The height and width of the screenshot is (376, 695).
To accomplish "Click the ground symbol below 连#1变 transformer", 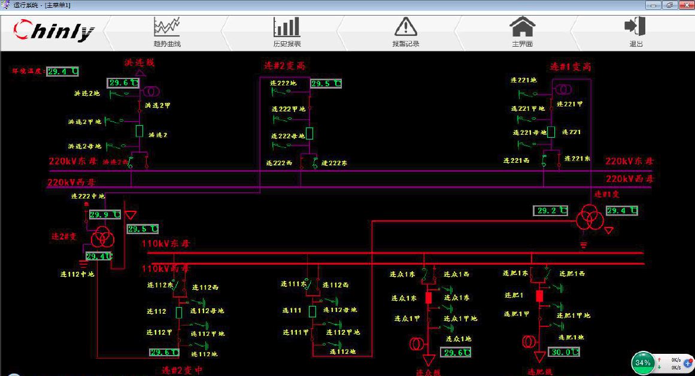I will 584,245.
